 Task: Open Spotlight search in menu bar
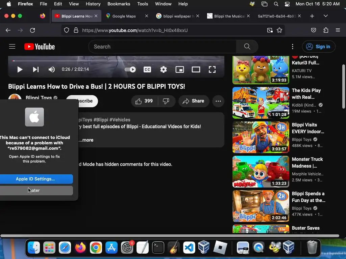(276, 4)
